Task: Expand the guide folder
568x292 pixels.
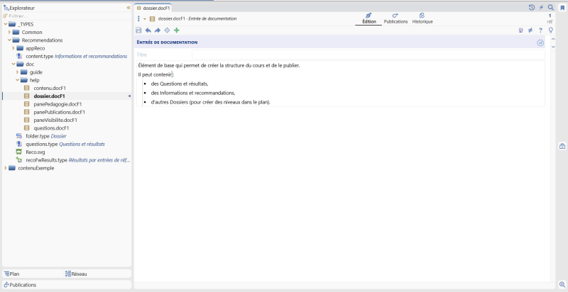Action: tap(17, 72)
